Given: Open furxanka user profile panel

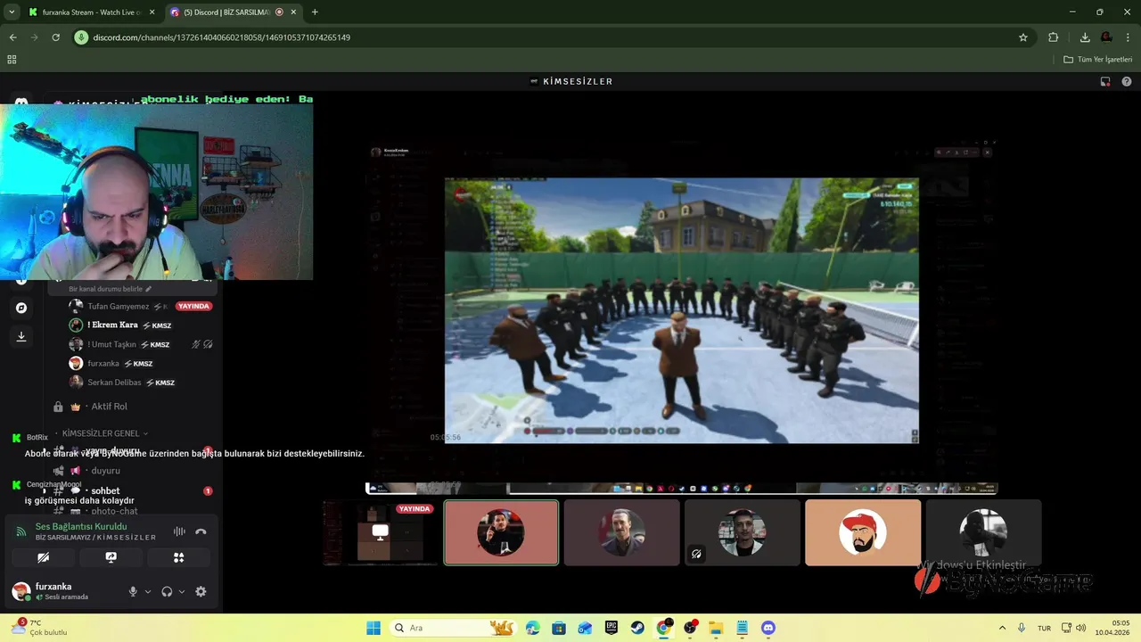Looking at the screenshot, I should tap(62, 591).
